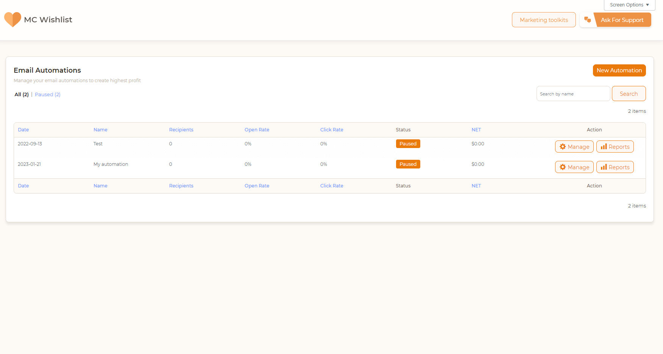The height and width of the screenshot is (354, 663).
Task: Filter by Paused (2) automations
Action: [48, 95]
